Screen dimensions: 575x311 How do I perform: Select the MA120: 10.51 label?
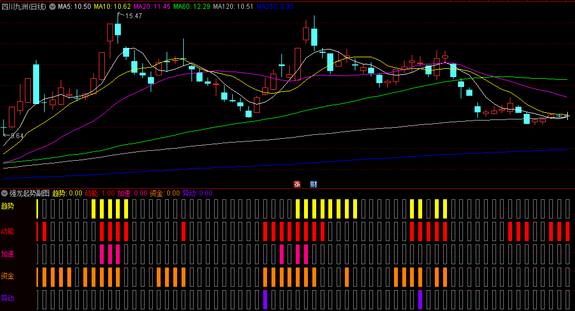click(233, 6)
